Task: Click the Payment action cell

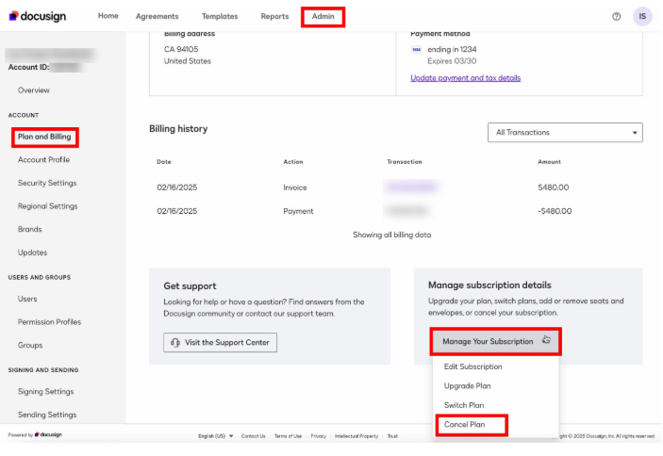Action: coord(298,211)
